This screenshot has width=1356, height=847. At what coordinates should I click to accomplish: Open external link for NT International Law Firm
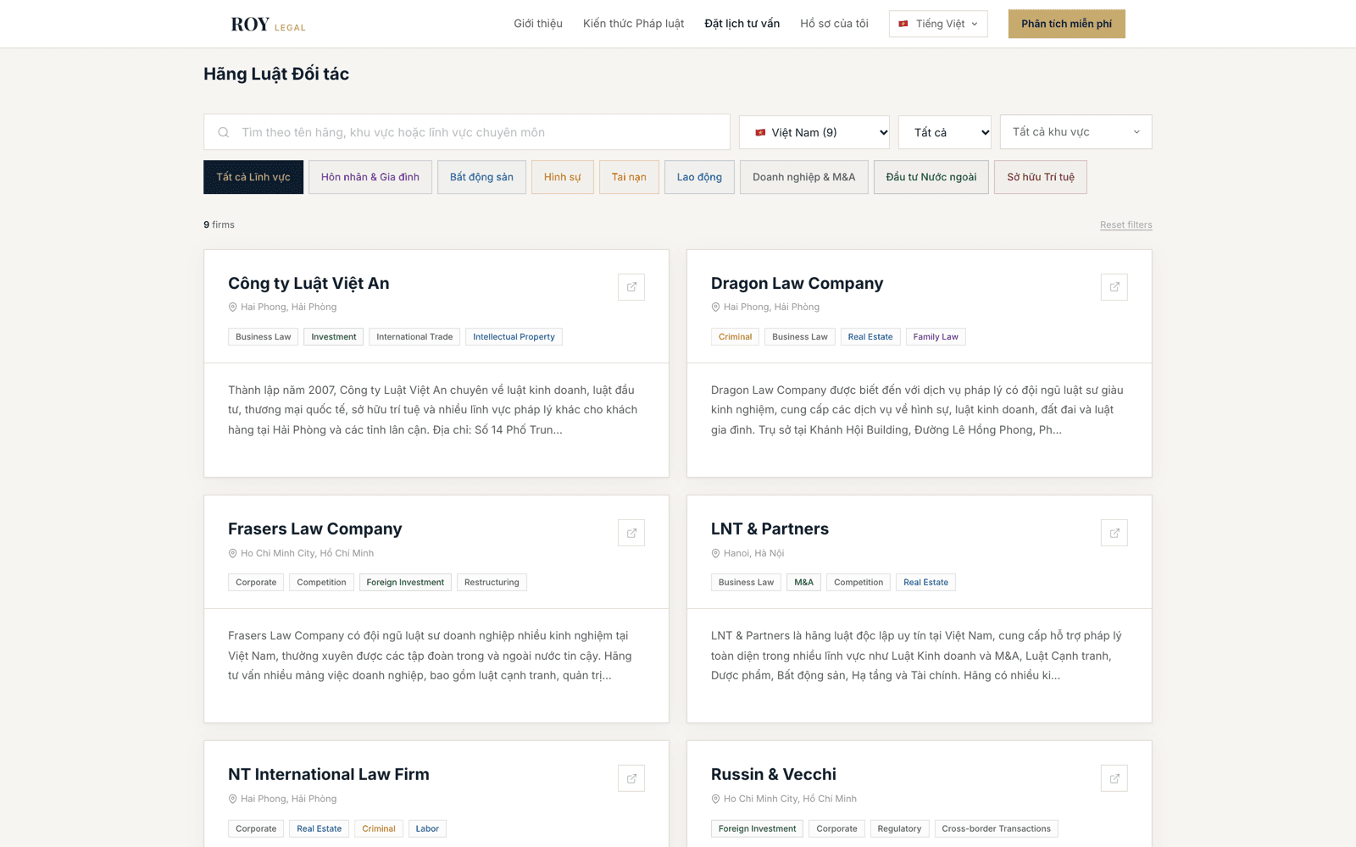pos(631,778)
